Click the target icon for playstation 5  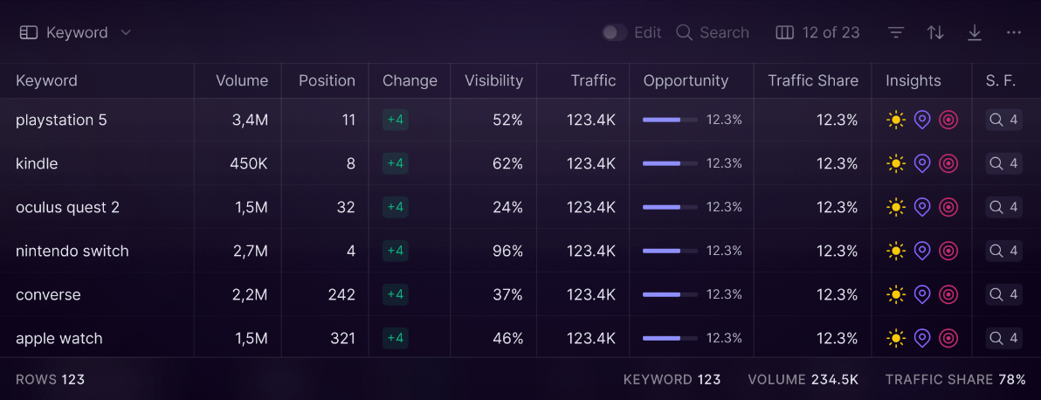[x=948, y=120]
